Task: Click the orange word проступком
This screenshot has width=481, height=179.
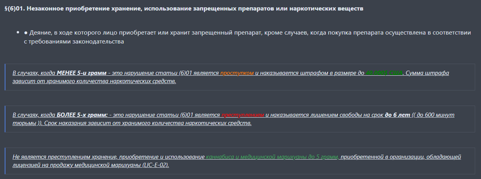Action: (x=237, y=73)
